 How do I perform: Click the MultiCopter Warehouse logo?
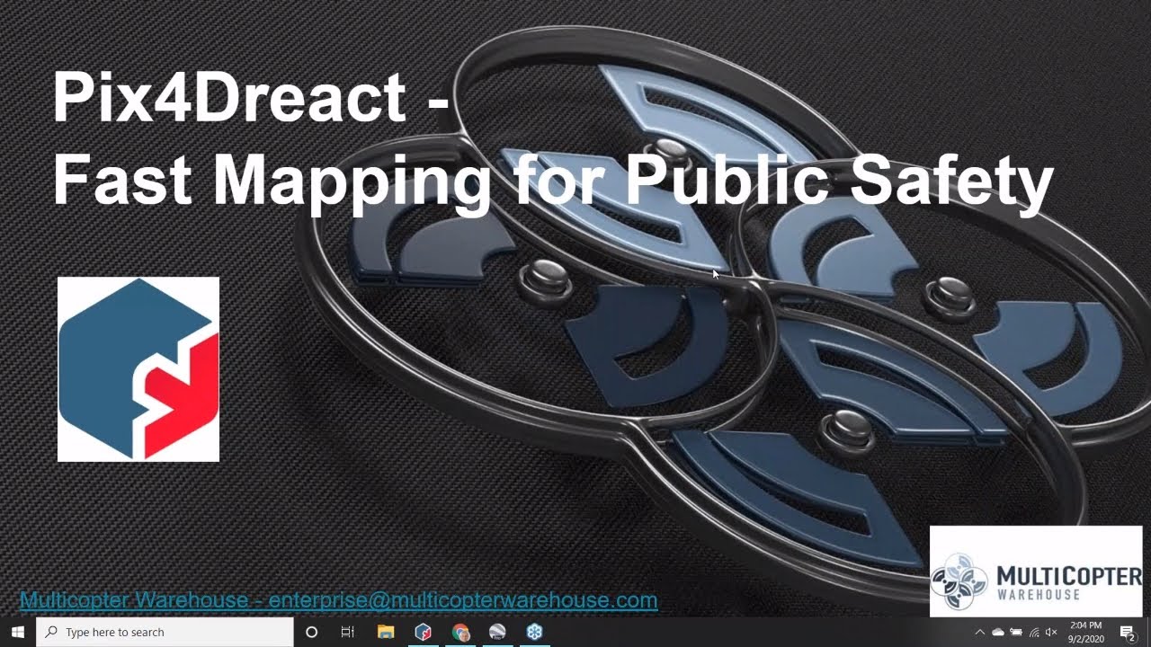[1036, 572]
